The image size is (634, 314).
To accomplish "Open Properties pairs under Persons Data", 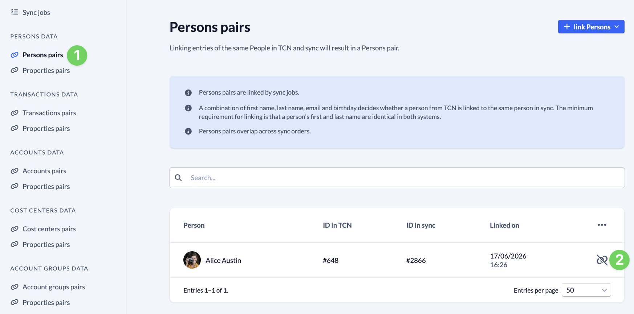I will click(46, 70).
